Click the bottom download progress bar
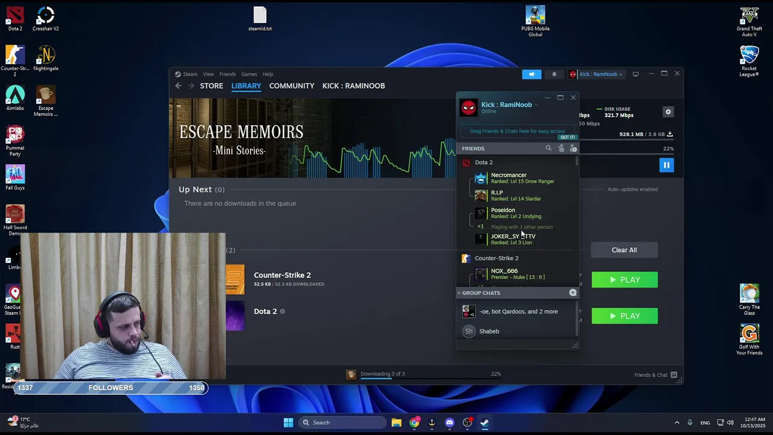This screenshot has height=435, width=773. coord(431,380)
